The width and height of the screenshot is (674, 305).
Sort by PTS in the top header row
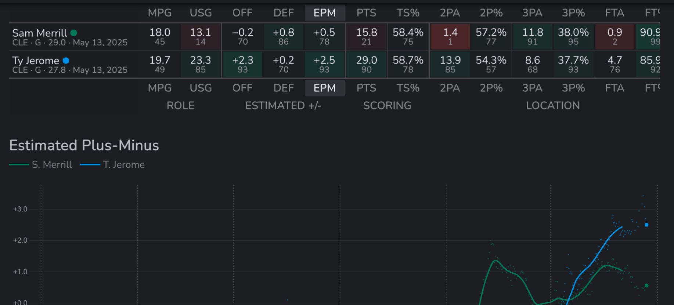[x=366, y=13]
